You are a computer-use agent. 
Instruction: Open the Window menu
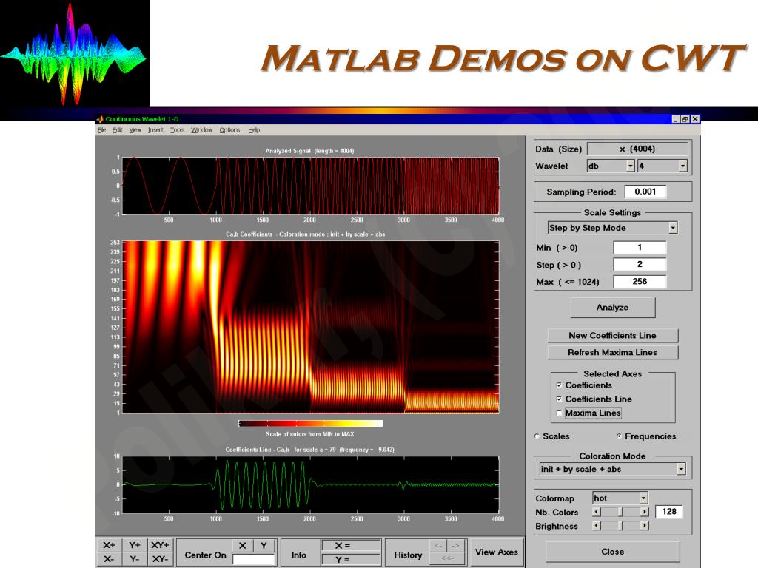[201, 130]
